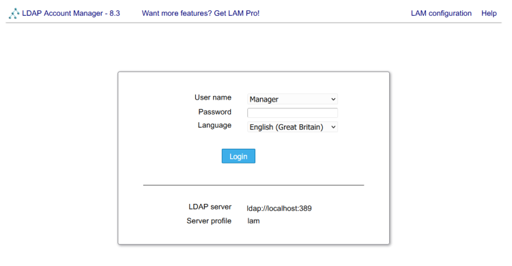Click the Server profile label
Image resolution: width=512 pixels, height=266 pixels.
coord(209,221)
